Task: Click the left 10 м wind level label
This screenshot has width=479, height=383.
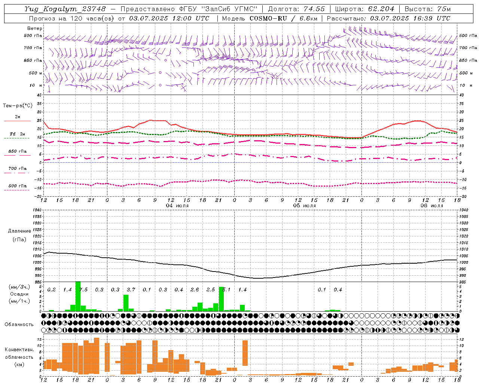Action: pos(36,85)
